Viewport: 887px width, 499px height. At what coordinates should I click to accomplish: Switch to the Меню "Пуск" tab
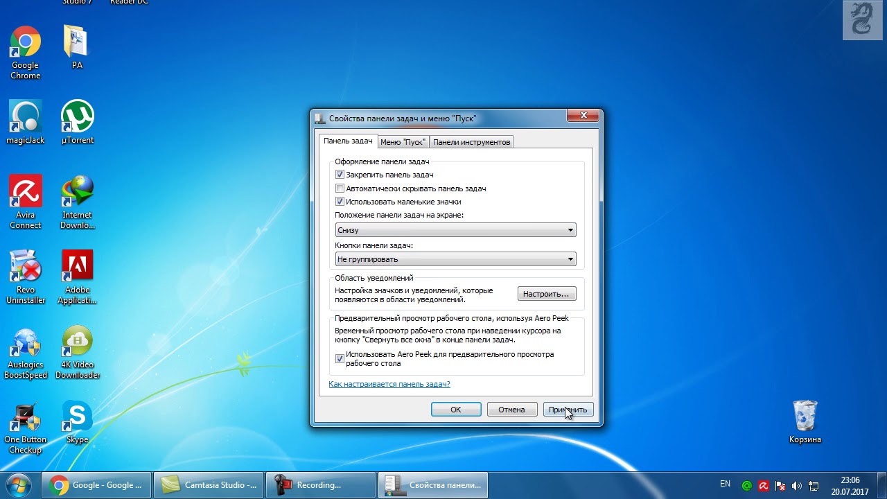(x=403, y=142)
